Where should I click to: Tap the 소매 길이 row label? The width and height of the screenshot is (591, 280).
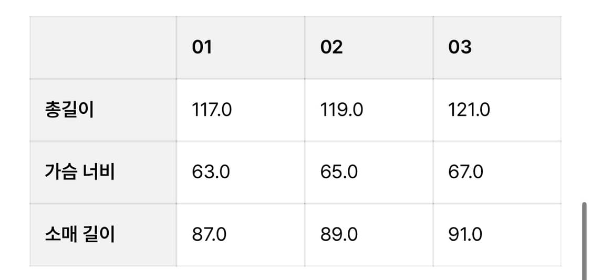click(80, 234)
